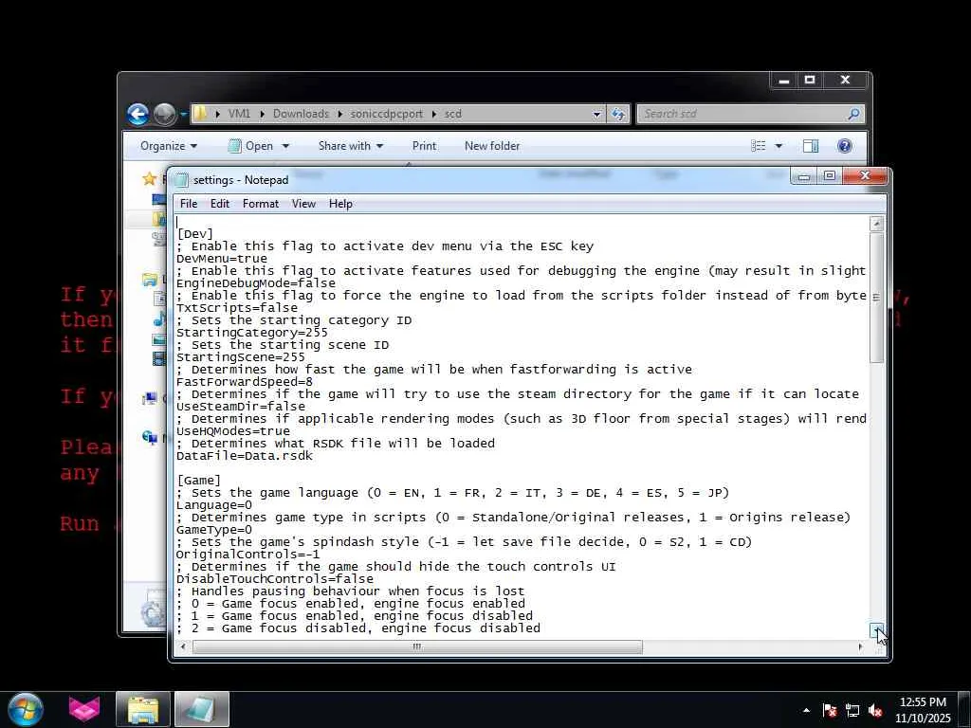The width and height of the screenshot is (971, 728).
Task: Toggle the preview pane in Explorer
Action: click(810, 146)
